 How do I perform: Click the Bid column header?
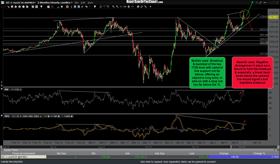click(x=93, y=153)
